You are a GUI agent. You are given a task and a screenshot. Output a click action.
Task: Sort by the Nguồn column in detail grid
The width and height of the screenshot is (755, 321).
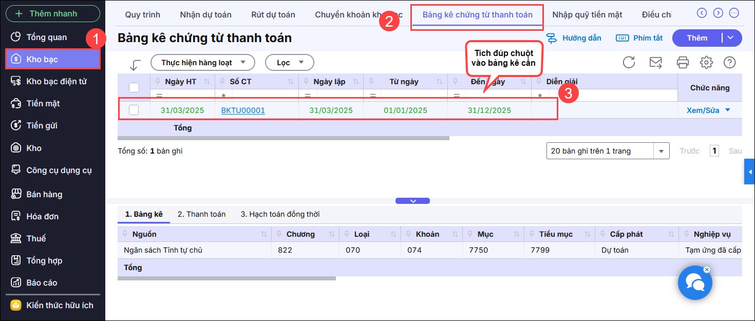coord(264,234)
